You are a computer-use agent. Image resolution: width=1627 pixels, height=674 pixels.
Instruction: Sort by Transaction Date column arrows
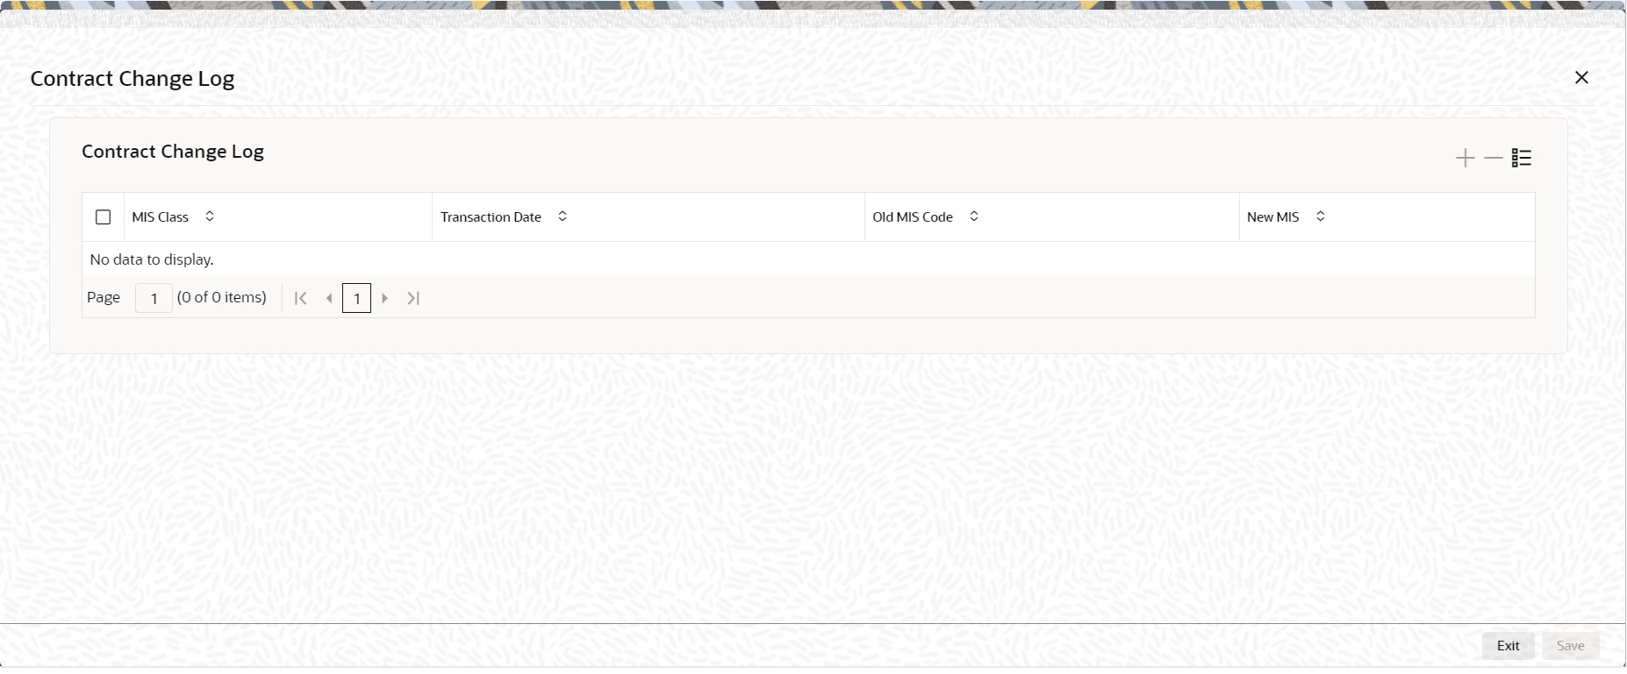click(x=563, y=216)
